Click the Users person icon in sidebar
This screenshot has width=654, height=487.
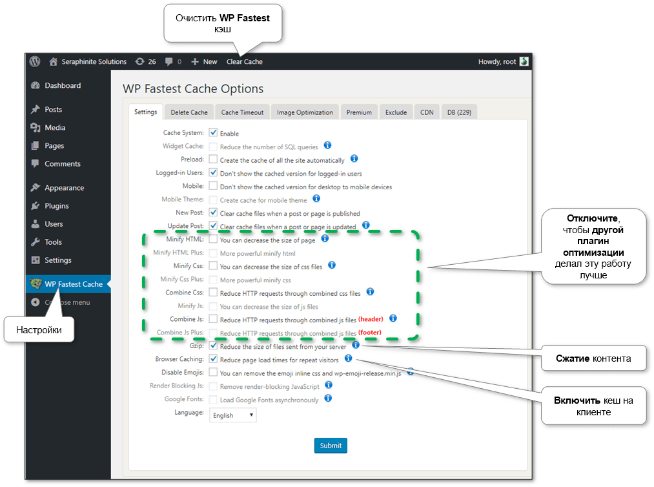tap(36, 224)
